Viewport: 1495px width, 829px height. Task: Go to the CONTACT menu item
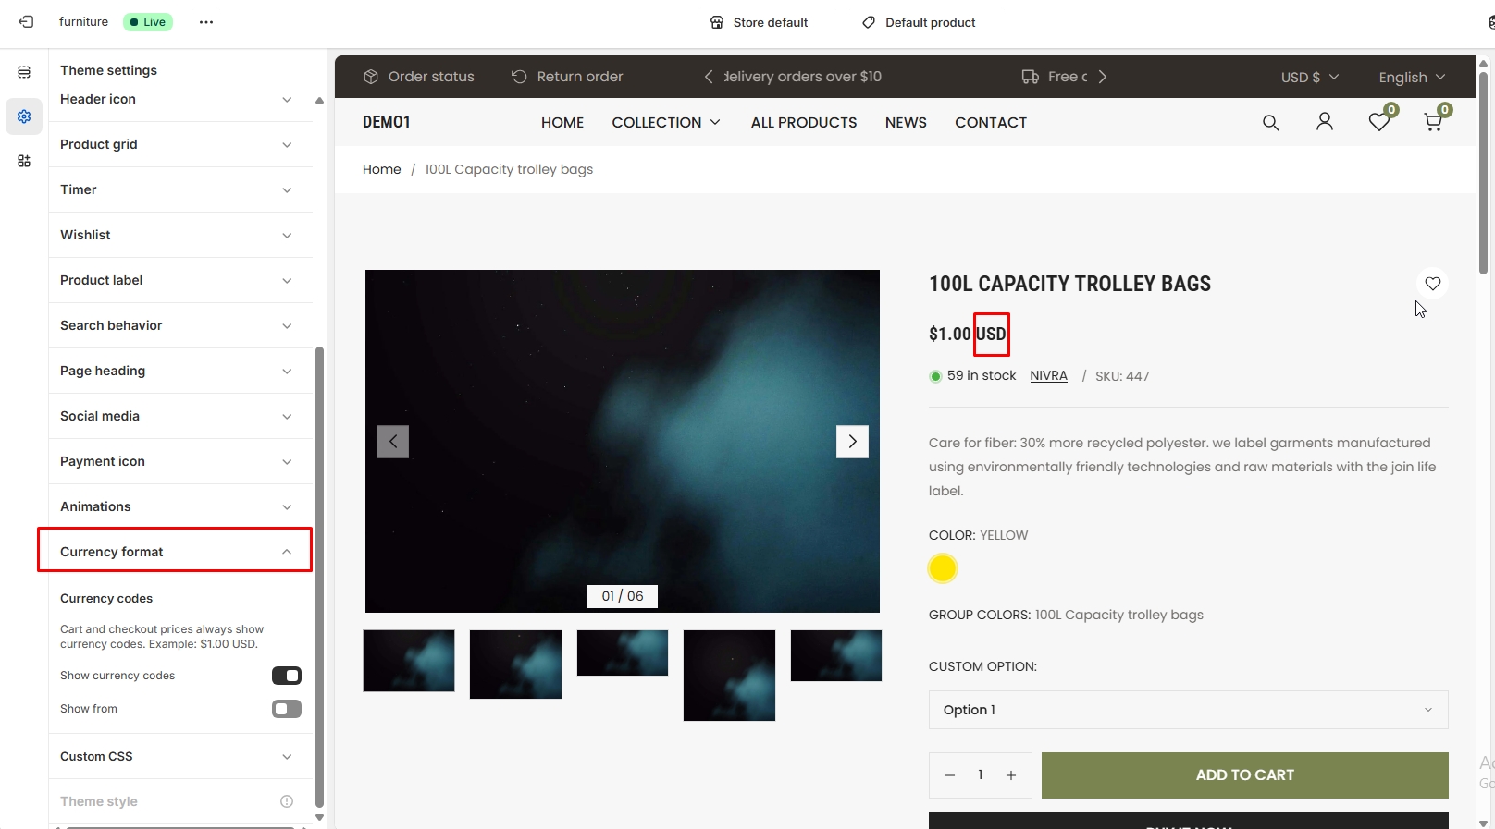tap(990, 123)
